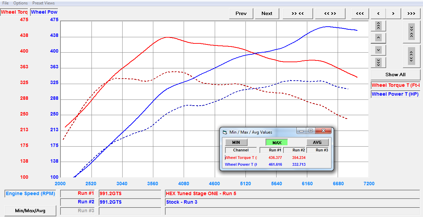Image resolution: width=423 pixels, height=217 pixels.
Task: Click the Min/Max/Avg button
Action: (30, 211)
